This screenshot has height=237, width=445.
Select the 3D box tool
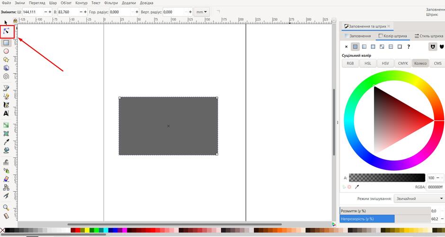6,68
